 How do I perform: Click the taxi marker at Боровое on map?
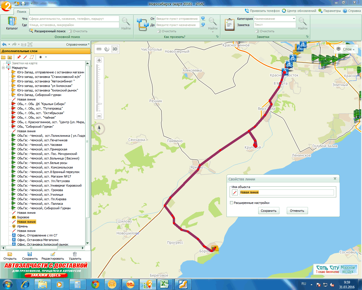tap(214, 248)
